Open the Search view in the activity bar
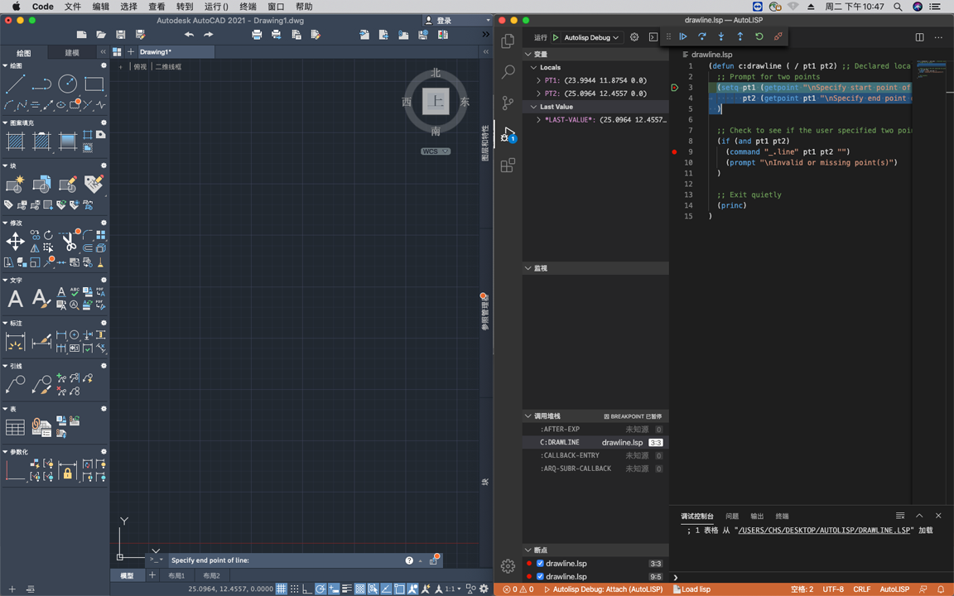Screen dimensions: 954x596 coord(508,72)
